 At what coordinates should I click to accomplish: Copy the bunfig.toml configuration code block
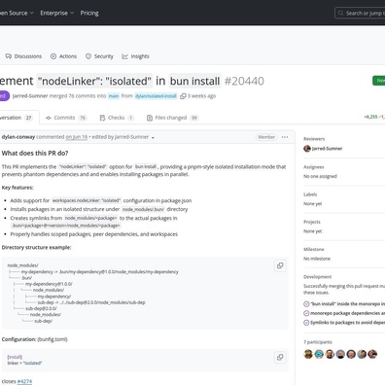[x=280, y=357]
